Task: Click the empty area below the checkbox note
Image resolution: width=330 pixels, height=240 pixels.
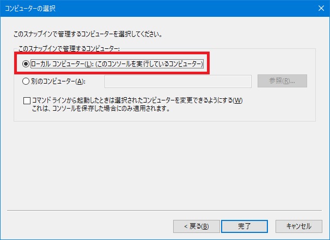Action: (163, 163)
